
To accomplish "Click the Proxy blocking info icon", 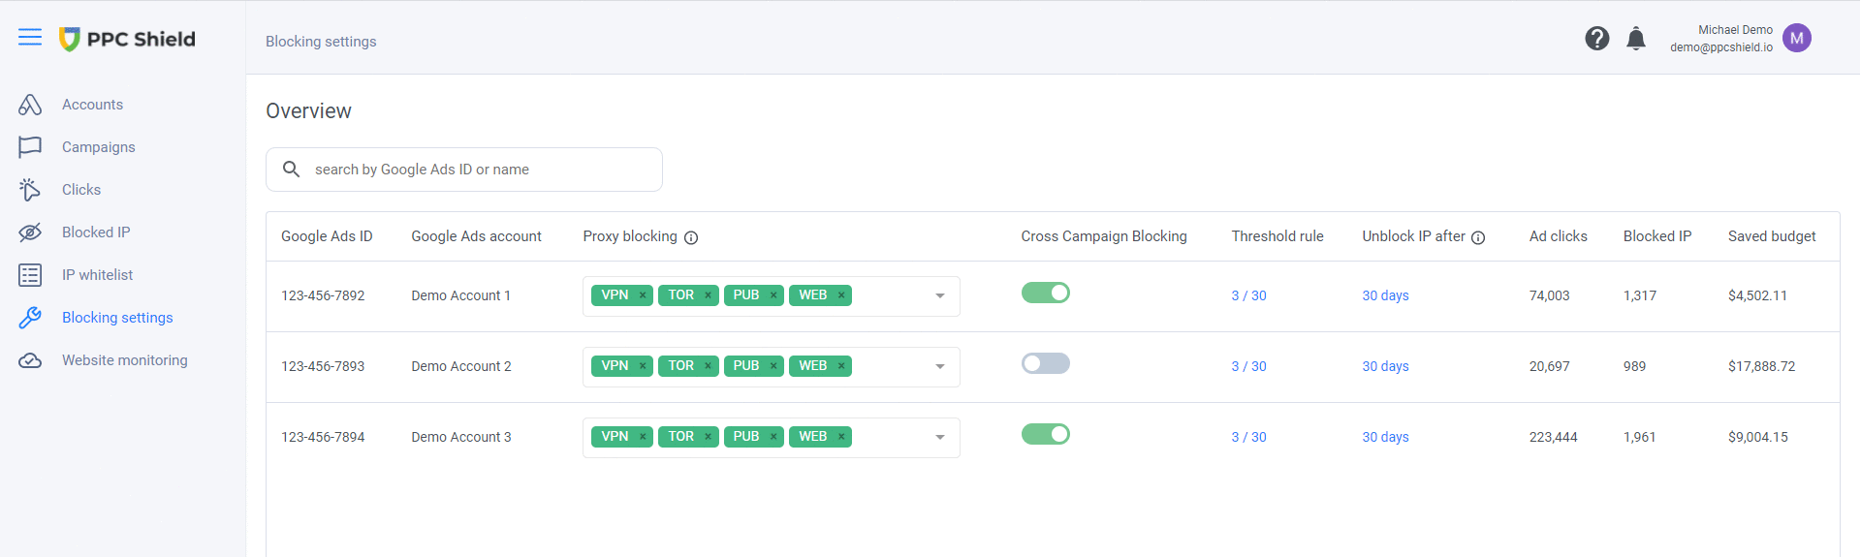I will click(691, 238).
